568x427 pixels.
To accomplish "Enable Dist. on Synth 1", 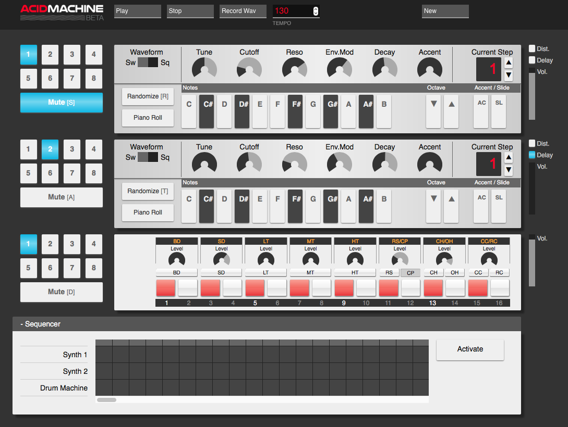I will 532,48.
